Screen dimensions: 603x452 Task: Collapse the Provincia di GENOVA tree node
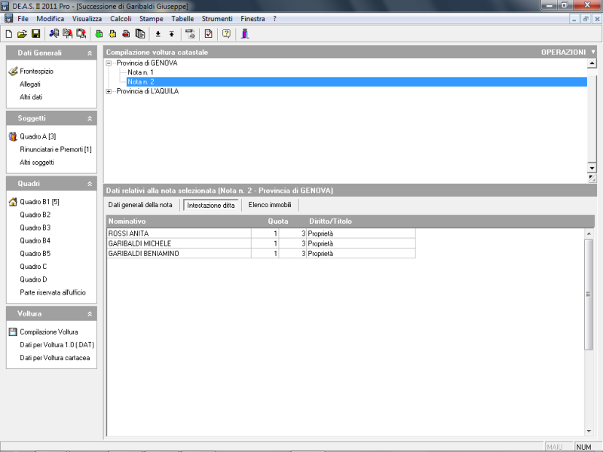coord(109,63)
